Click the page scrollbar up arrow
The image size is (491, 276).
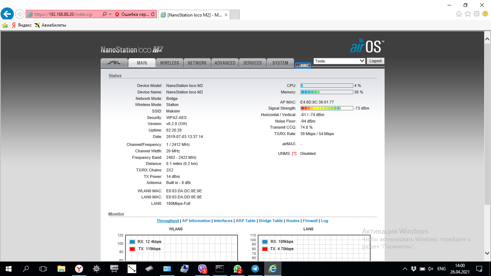[487, 38]
